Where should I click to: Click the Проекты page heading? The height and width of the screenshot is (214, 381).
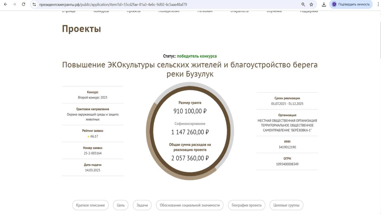point(82,29)
